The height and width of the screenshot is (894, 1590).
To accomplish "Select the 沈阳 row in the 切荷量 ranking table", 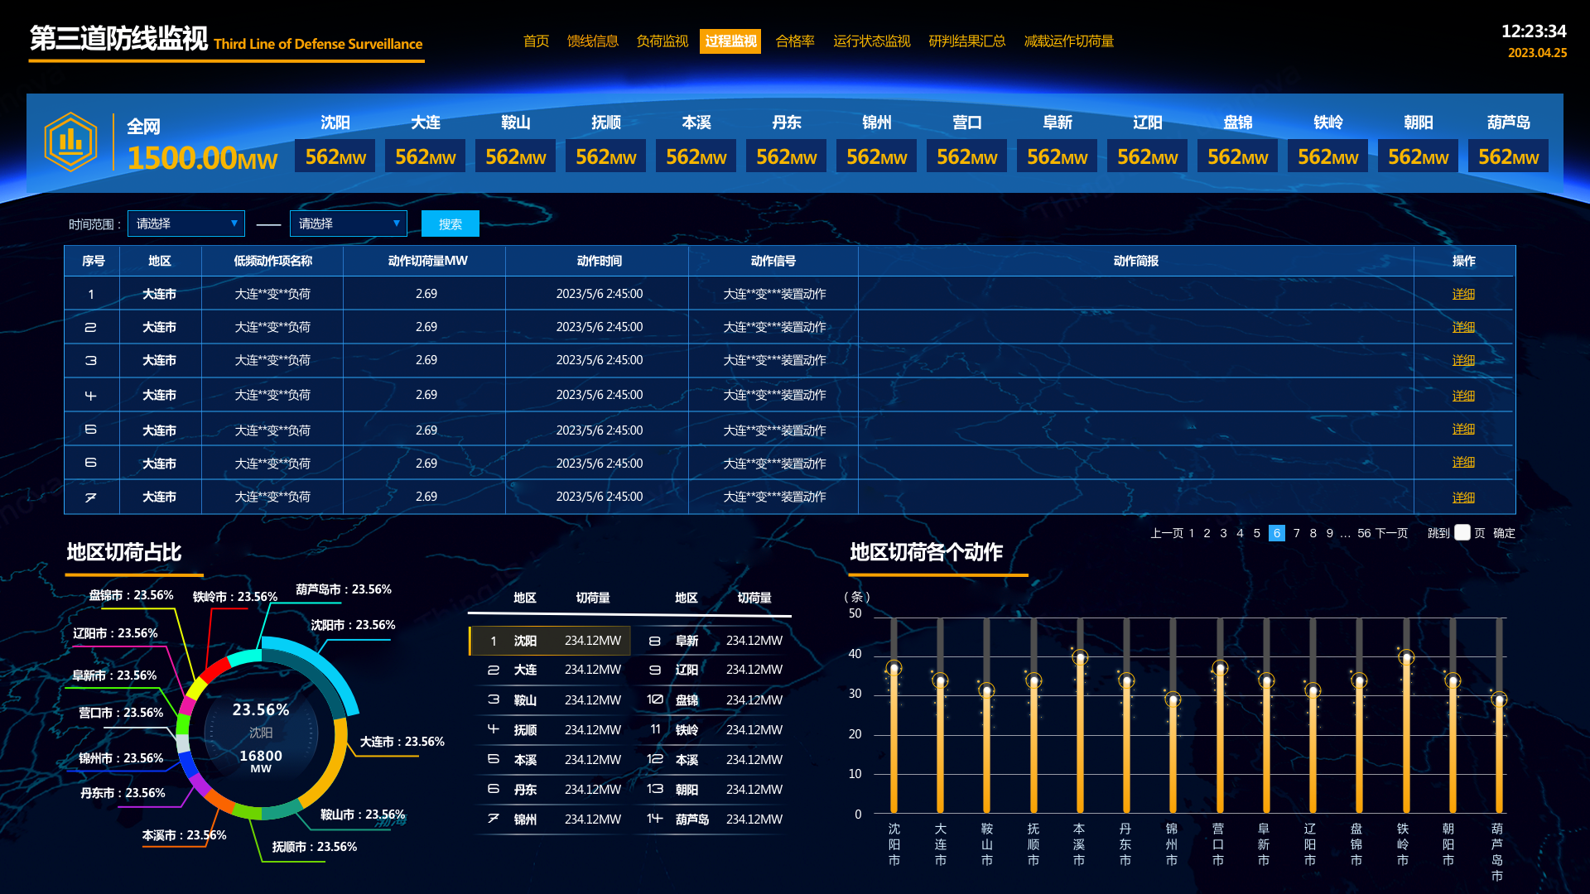I will 550,641.
